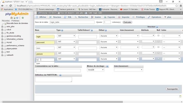Viewport: 183px width, 103px height.
Task: Open Index dropdown for password column
Action: (x=171, y=41)
